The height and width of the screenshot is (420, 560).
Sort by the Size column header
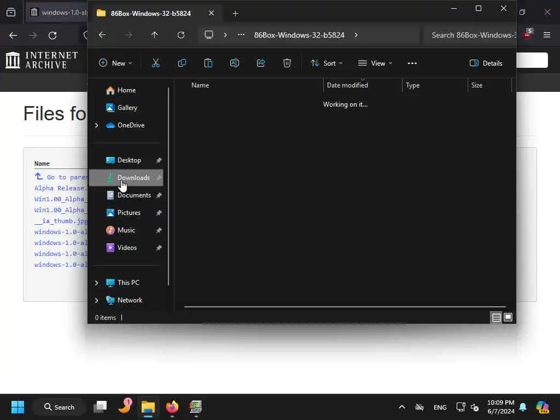pos(477,85)
